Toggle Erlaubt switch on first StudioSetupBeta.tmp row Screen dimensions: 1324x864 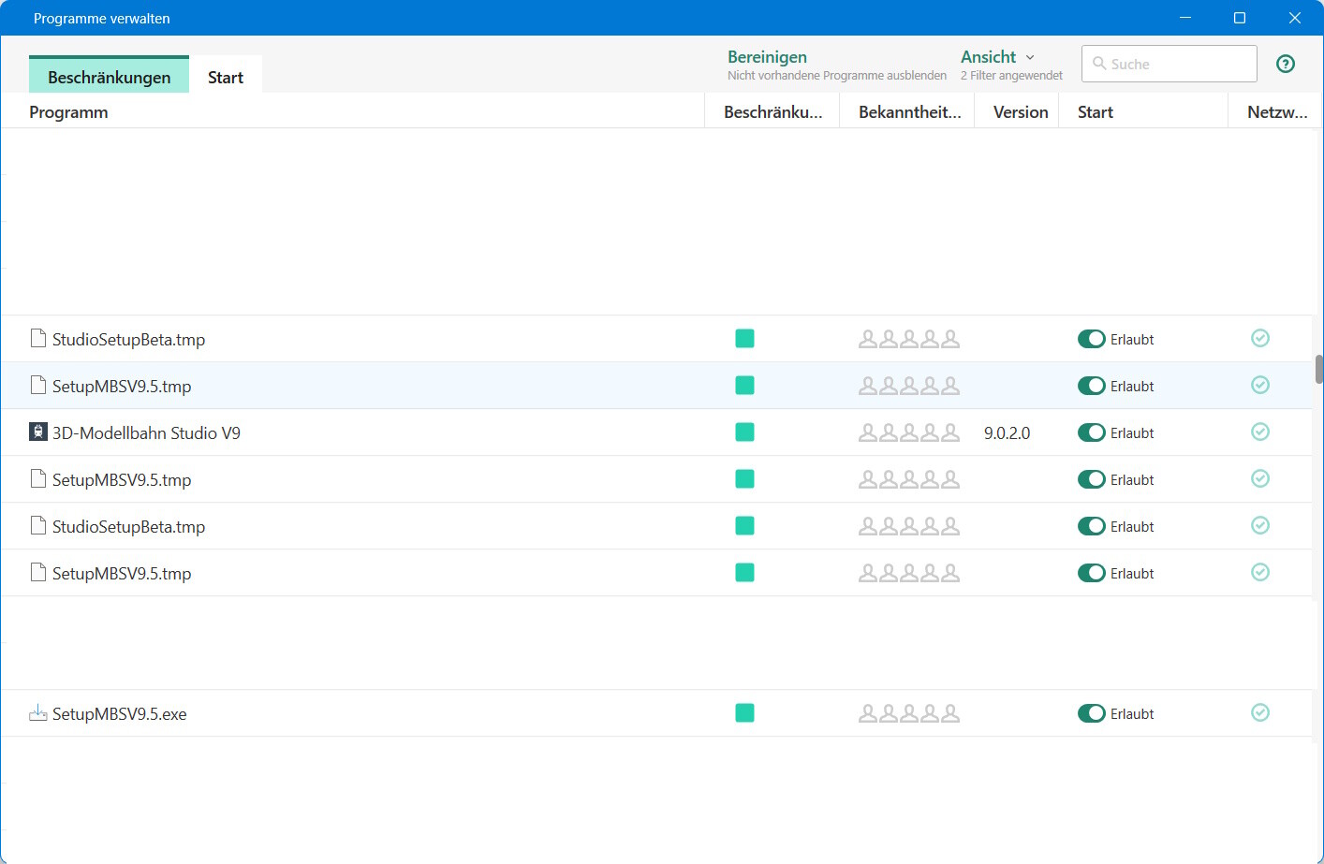[1092, 339]
